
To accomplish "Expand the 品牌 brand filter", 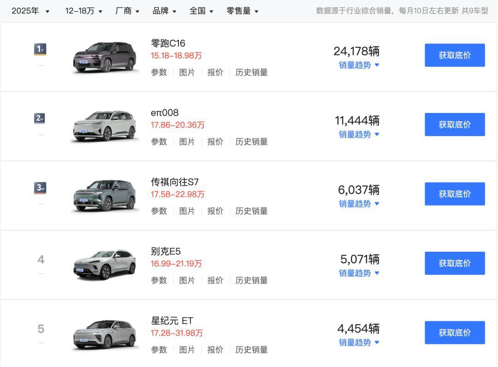I will coord(165,11).
